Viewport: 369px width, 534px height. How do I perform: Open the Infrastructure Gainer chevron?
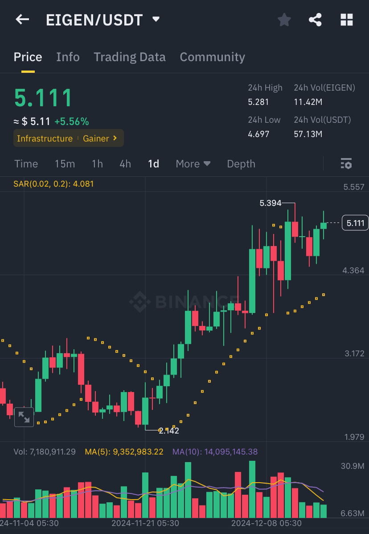point(115,138)
